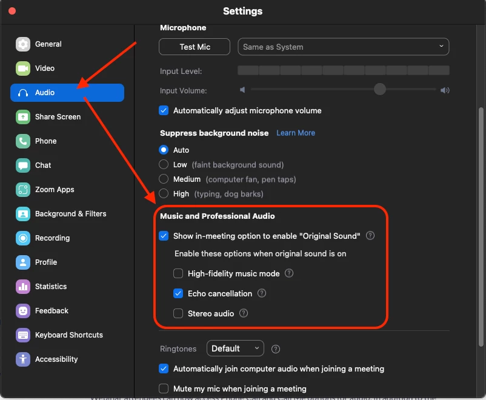This screenshot has width=486, height=400.
Task: Click the Profile person icon
Action: [x=23, y=262]
